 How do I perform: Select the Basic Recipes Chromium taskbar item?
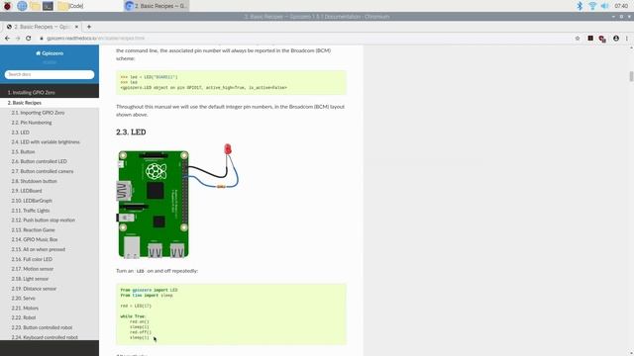[157, 6]
